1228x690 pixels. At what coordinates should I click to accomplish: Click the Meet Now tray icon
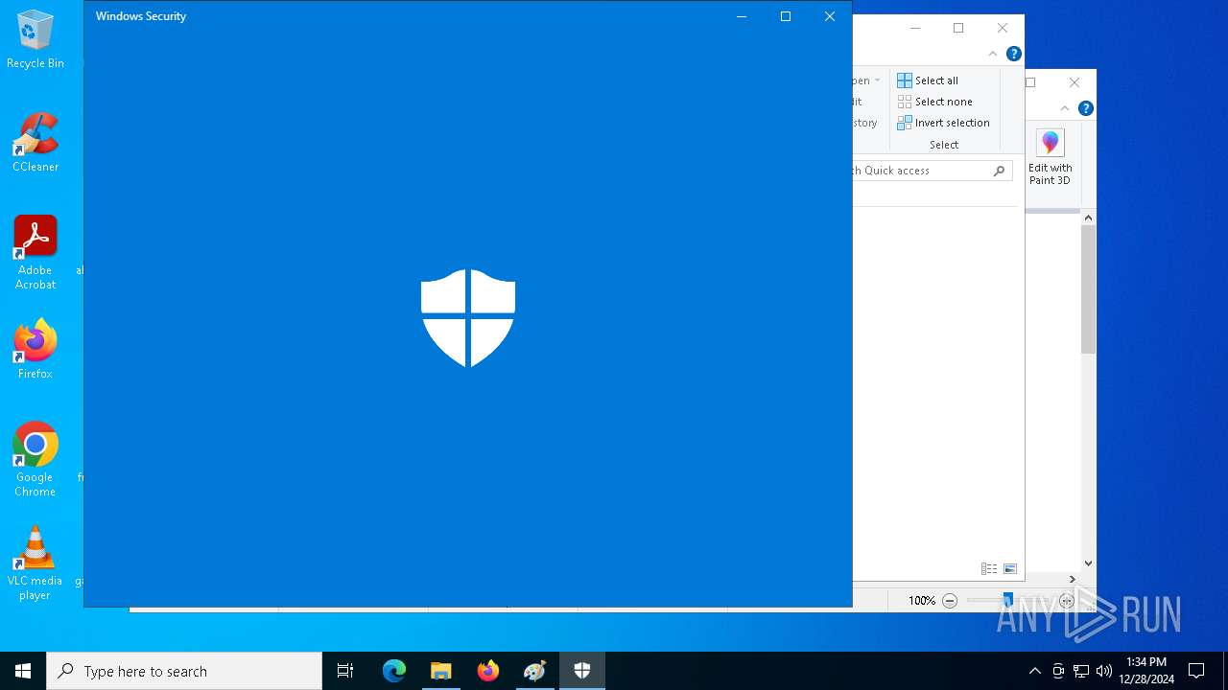pyautogui.click(x=1058, y=671)
